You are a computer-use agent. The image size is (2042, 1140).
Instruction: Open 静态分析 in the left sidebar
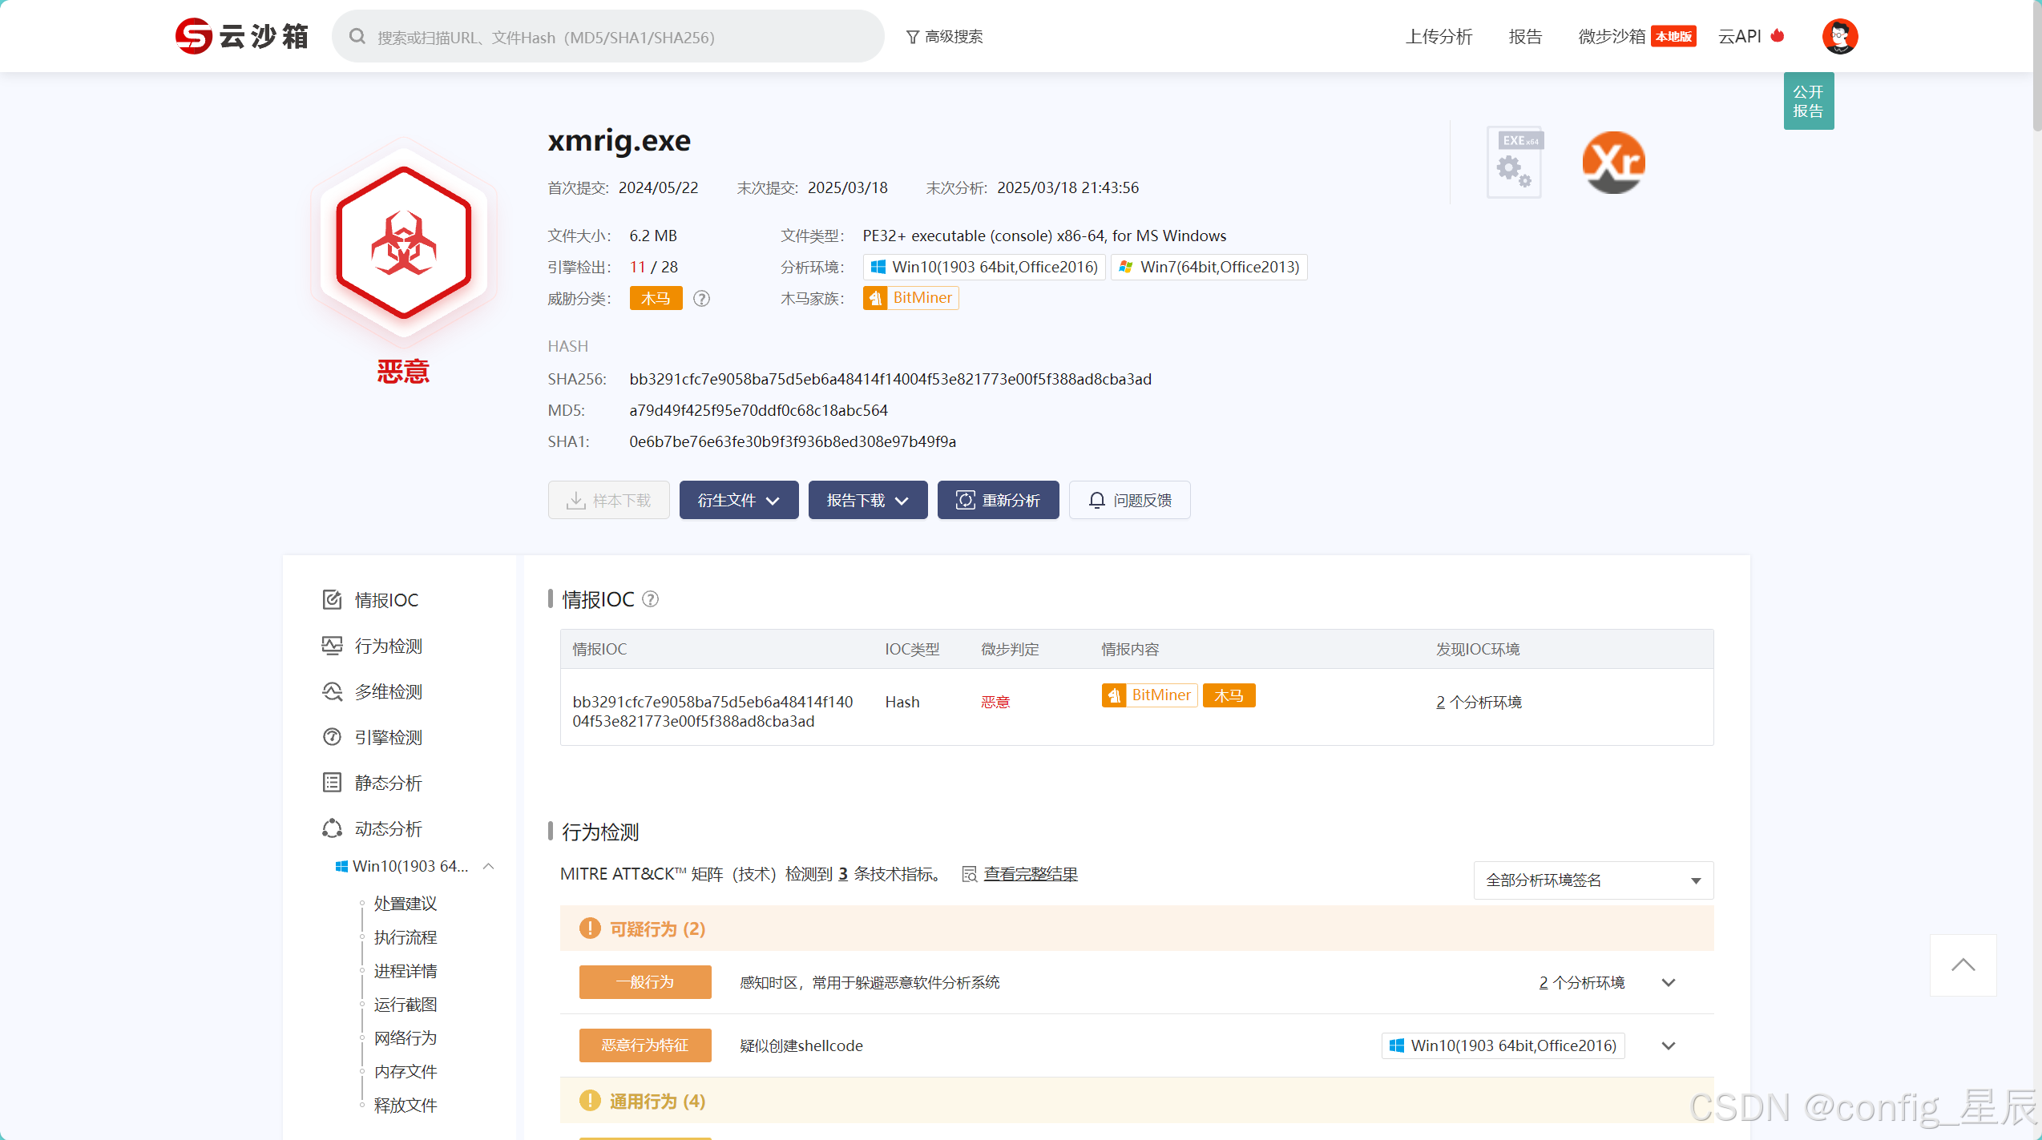tap(388, 783)
